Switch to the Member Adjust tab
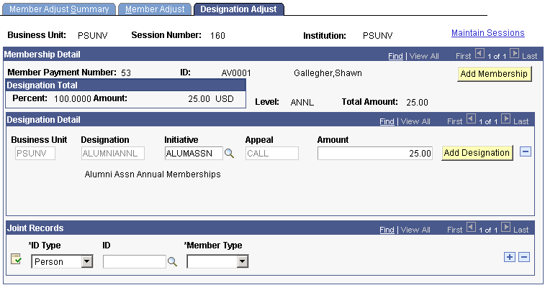This screenshot has width=545, height=285. click(155, 9)
